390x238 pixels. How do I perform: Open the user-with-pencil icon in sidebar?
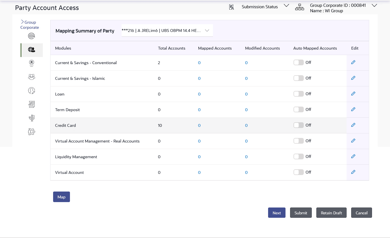[31, 91]
